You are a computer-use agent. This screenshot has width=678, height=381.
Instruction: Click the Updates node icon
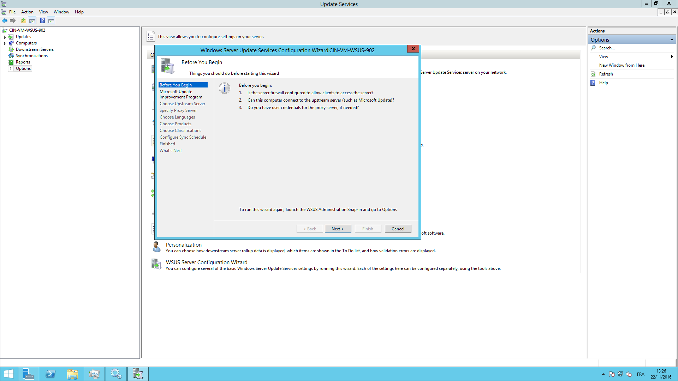pyautogui.click(x=11, y=37)
